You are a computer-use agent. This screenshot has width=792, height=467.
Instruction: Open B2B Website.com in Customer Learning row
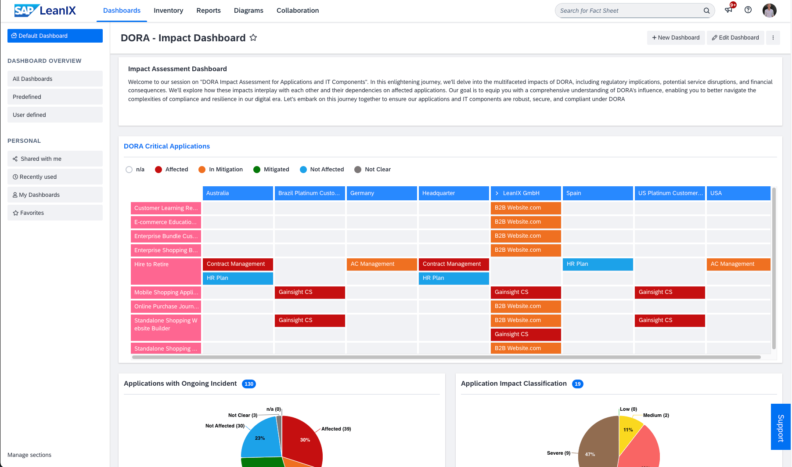click(526, 208)
